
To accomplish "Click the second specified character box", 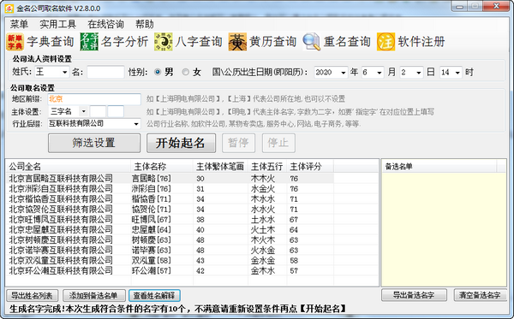I will point(116,111).
